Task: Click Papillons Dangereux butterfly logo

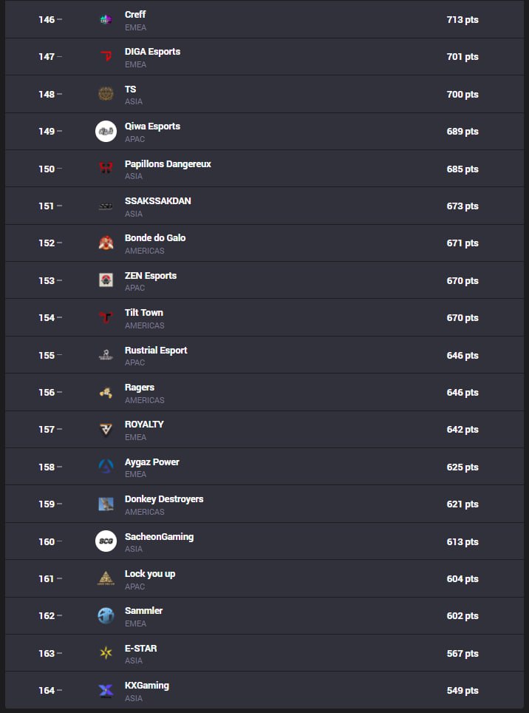Action: click(x=106, y=168)
